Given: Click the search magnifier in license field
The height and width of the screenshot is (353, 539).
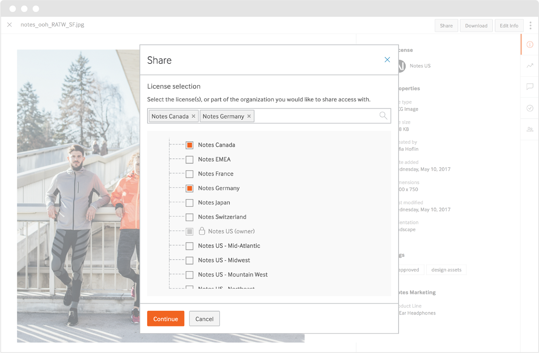Looking at the screenshot, I should (383, 115).
